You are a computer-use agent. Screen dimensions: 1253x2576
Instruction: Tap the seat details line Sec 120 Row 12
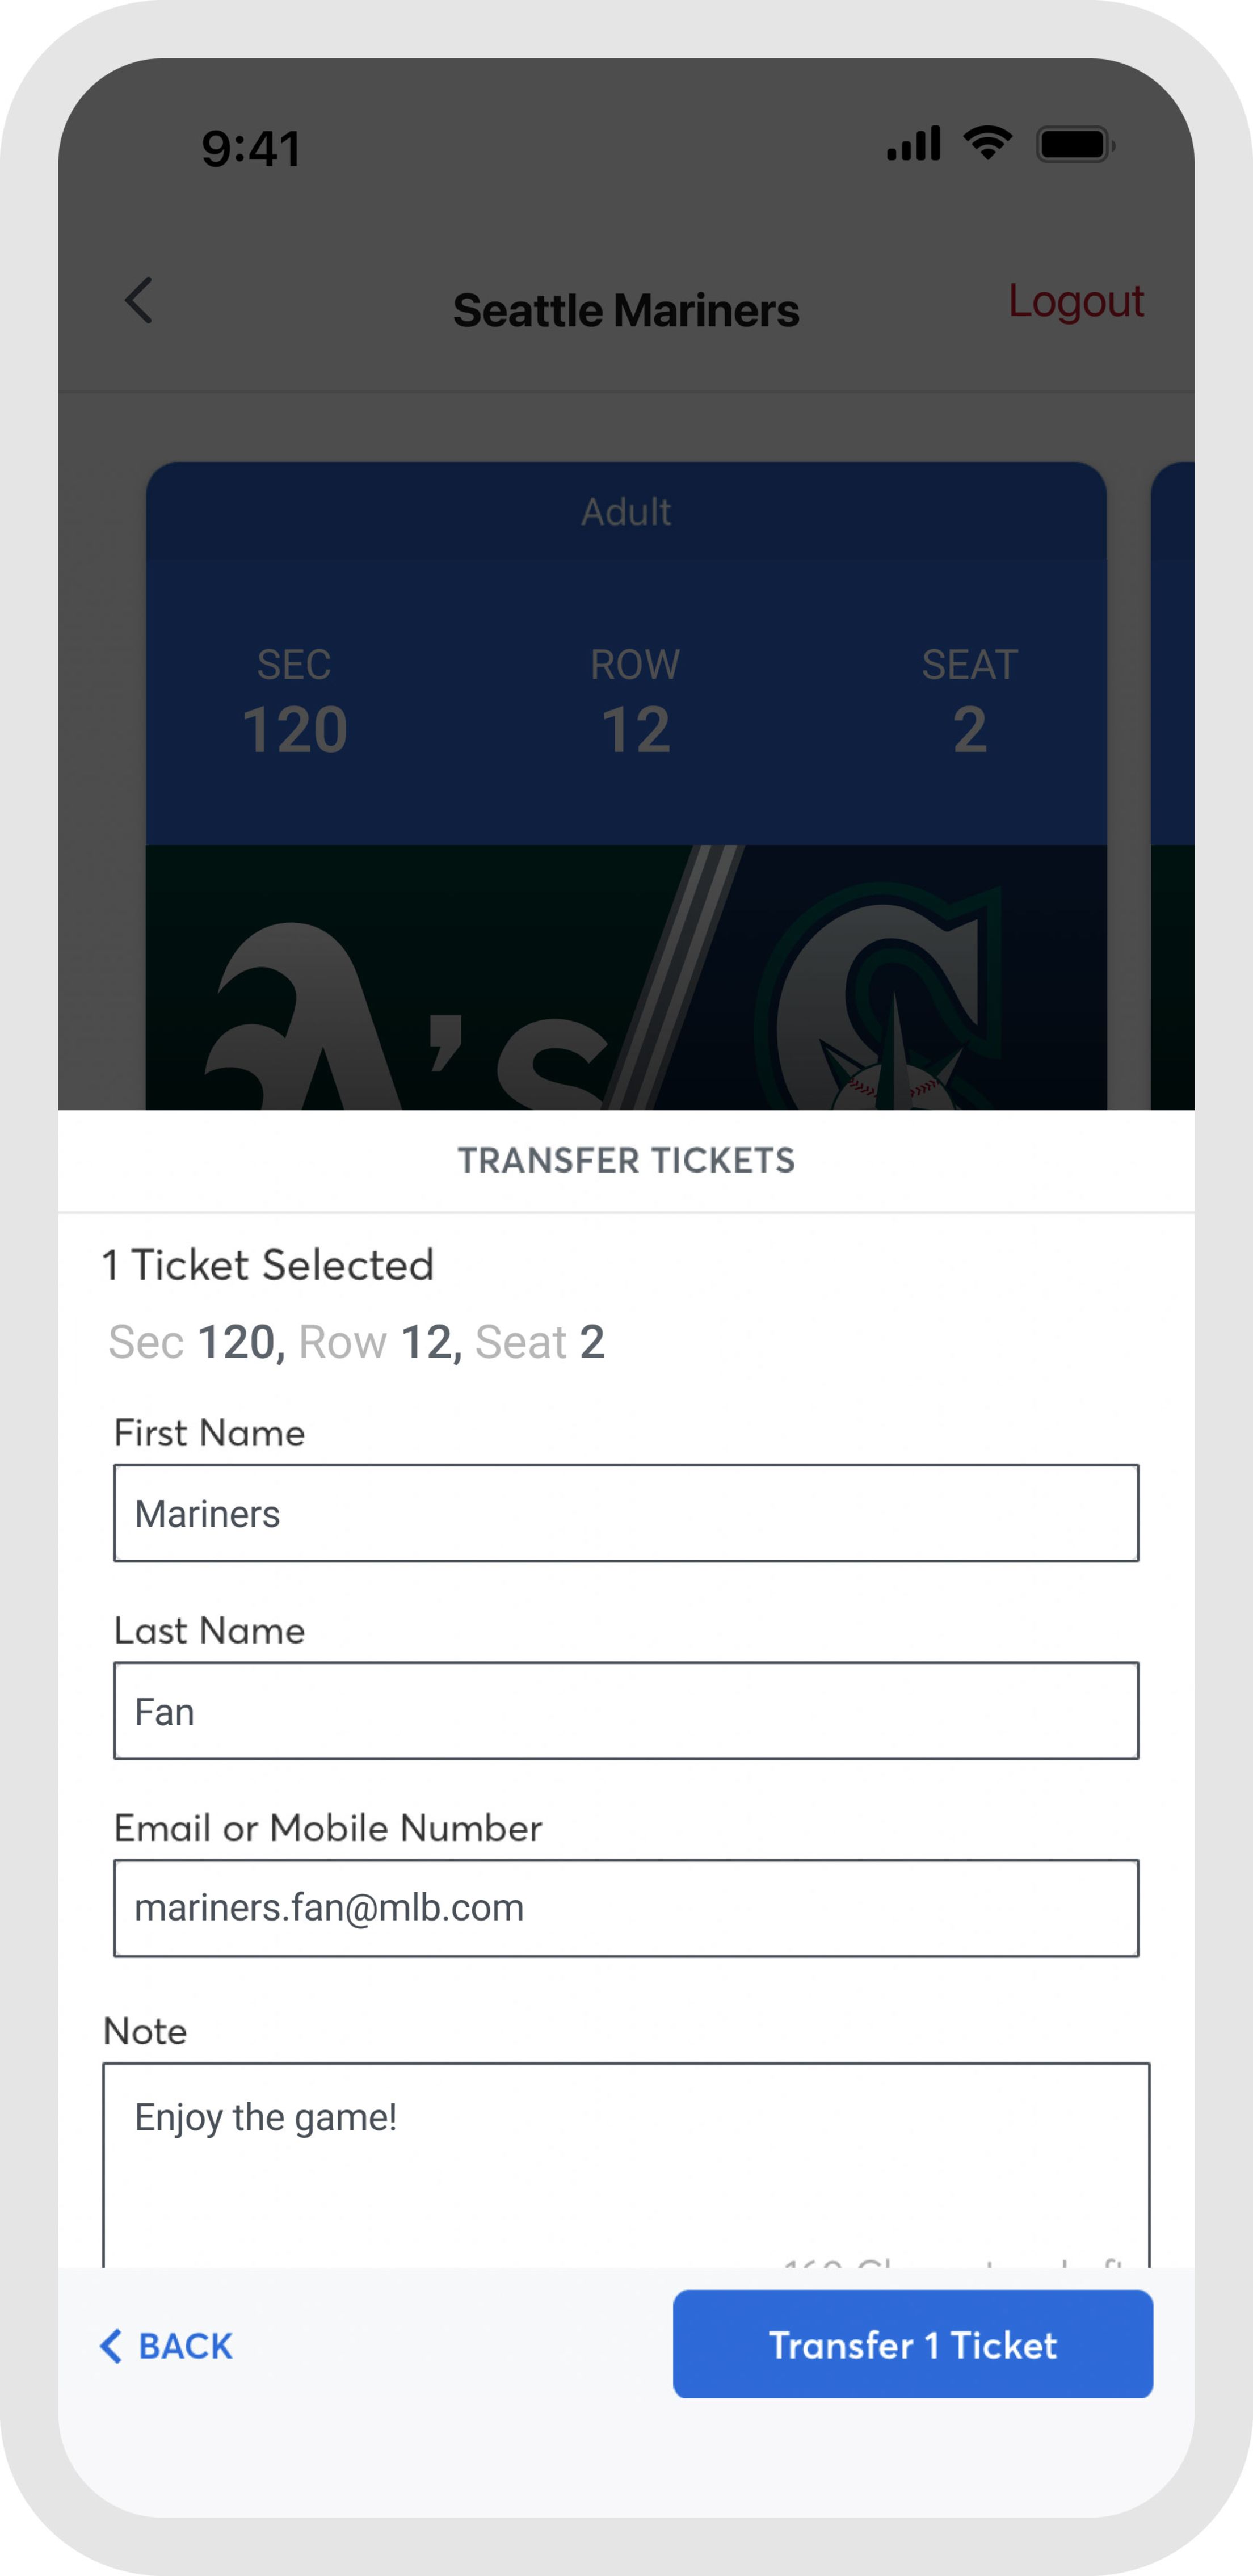coord(357,1341)
